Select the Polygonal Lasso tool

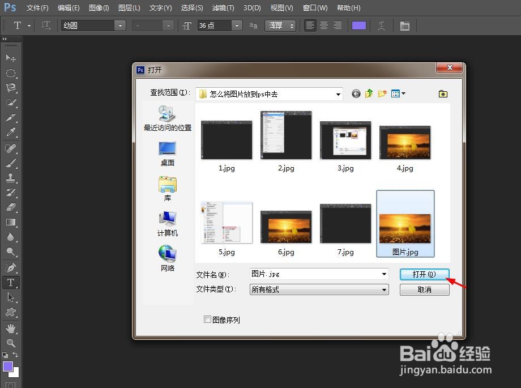tap(11, 88)
